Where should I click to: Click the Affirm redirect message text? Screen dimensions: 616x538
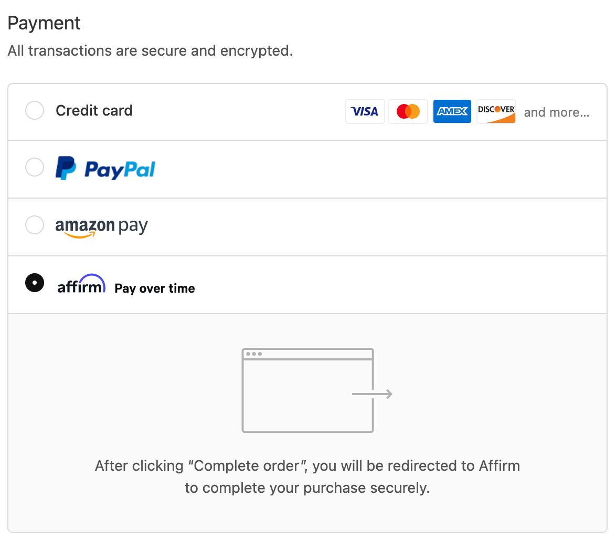pyautogui.click(x=307, y=477)
